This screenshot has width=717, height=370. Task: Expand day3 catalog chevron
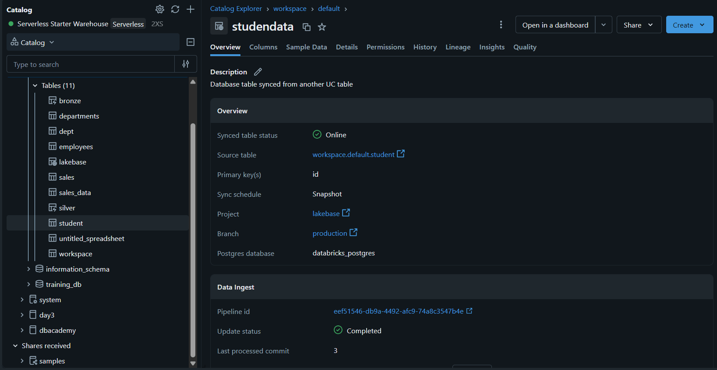point(22,315)
